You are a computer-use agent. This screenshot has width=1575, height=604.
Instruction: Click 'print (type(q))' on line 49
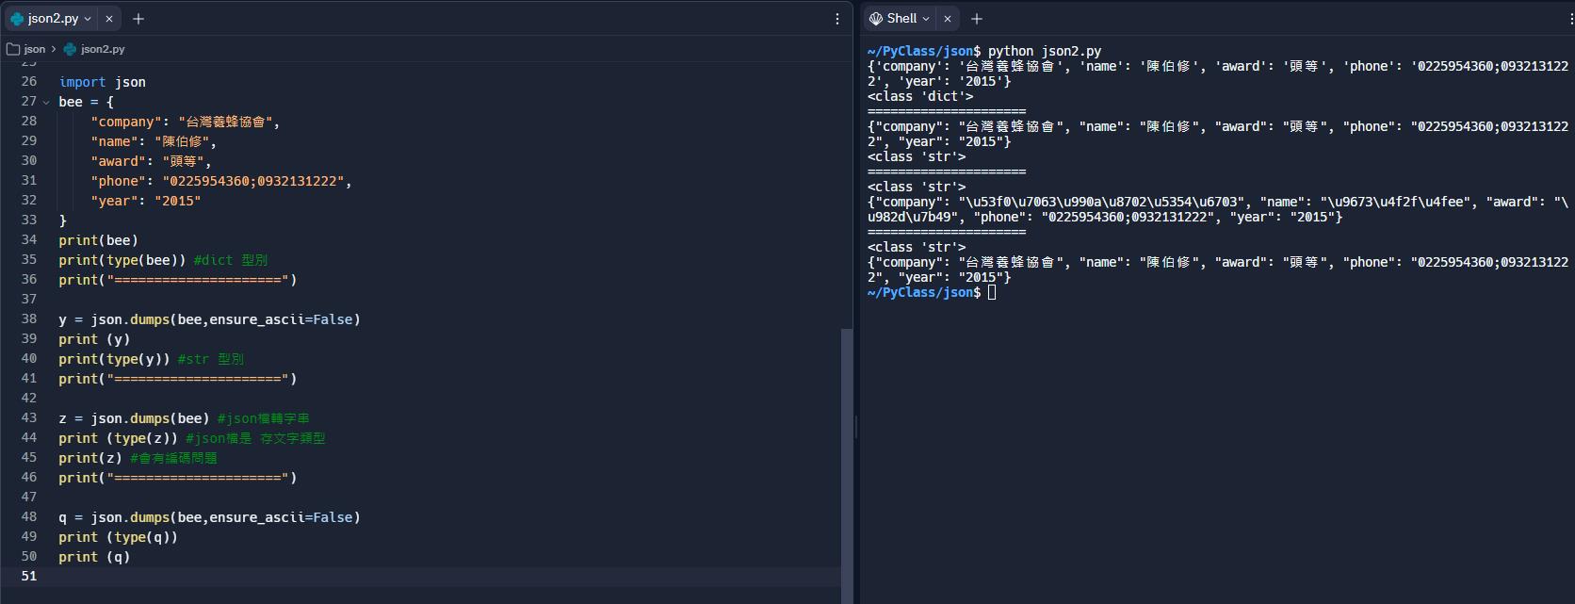(118, 537)
